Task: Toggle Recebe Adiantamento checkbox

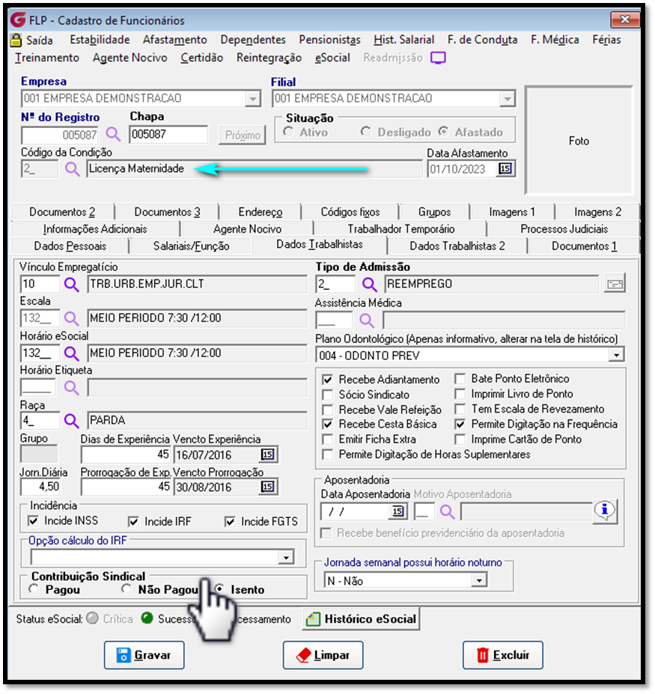Action: (x=328, y=380)
